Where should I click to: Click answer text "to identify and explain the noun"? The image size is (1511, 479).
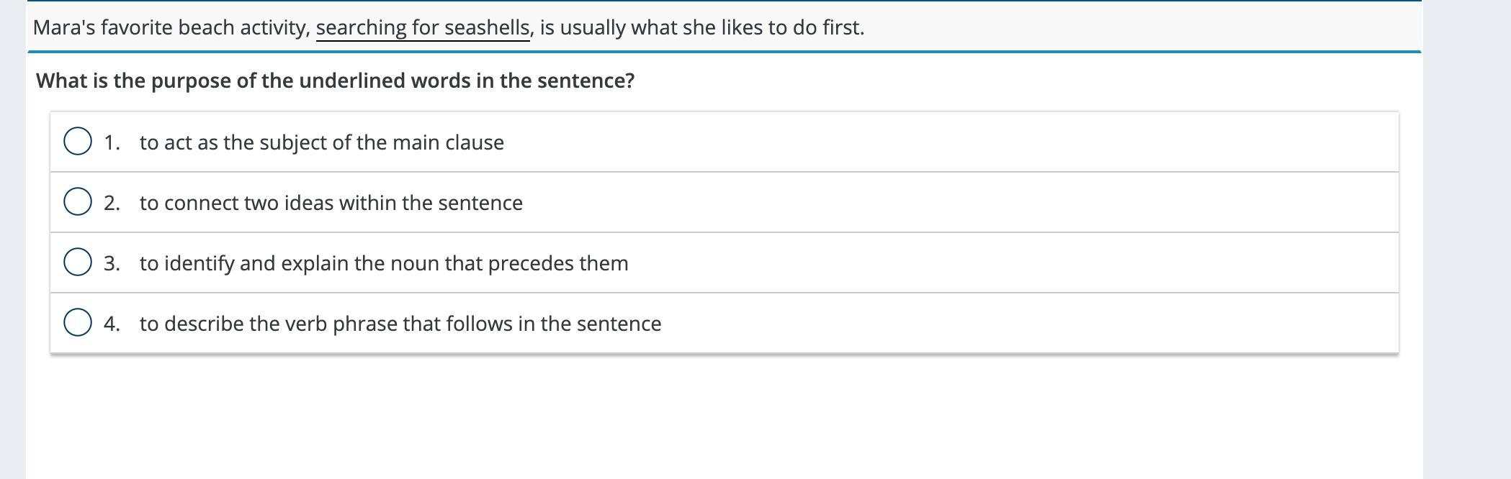(383, 263)
